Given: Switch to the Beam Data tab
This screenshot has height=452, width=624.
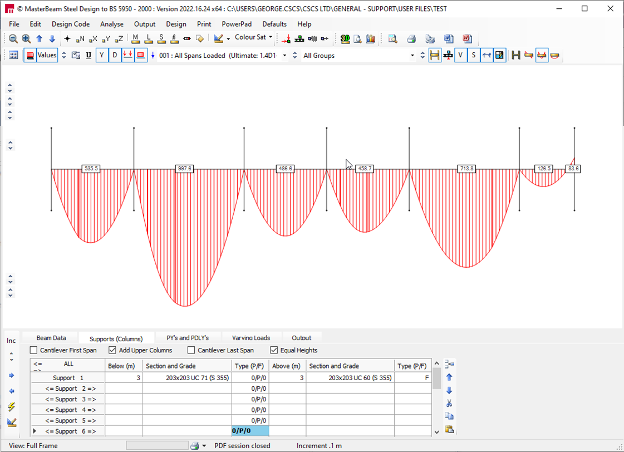Looking at the screenshot, I should [x=51, y=338].
